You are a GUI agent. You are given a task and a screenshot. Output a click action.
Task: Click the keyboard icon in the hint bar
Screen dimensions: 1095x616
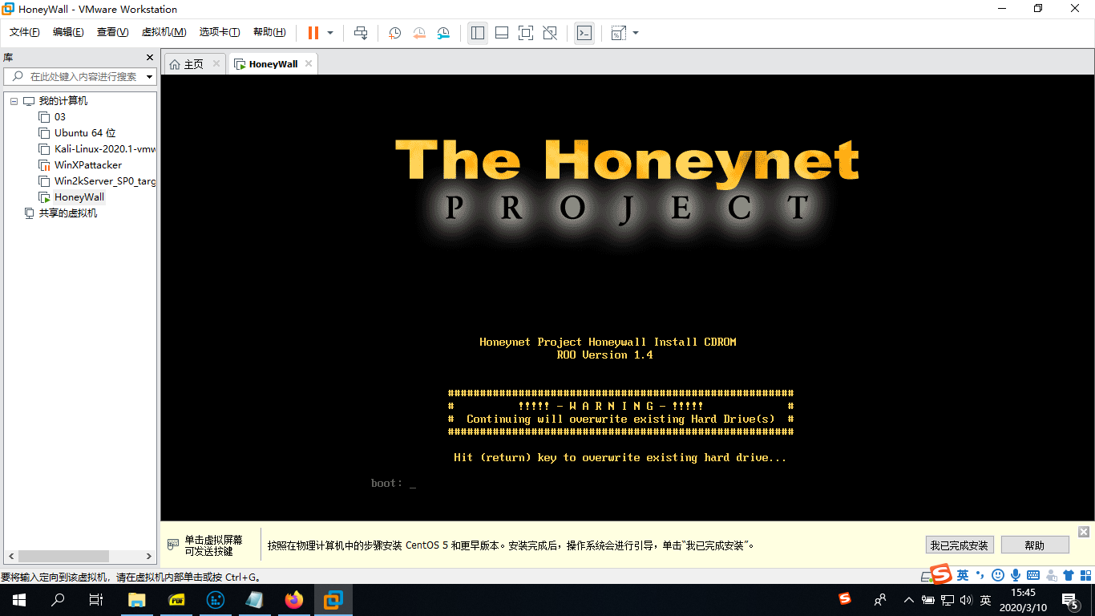[172, 545]
